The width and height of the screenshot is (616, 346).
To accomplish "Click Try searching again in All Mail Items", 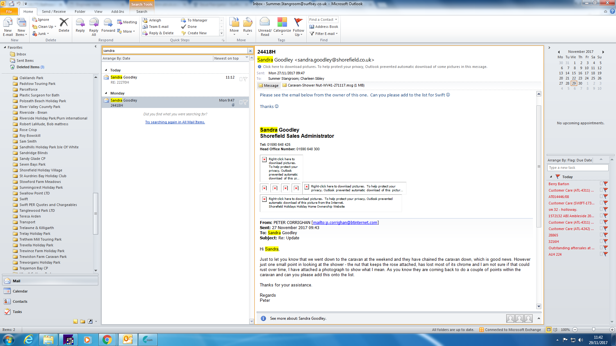I will (x=175, y=122).
